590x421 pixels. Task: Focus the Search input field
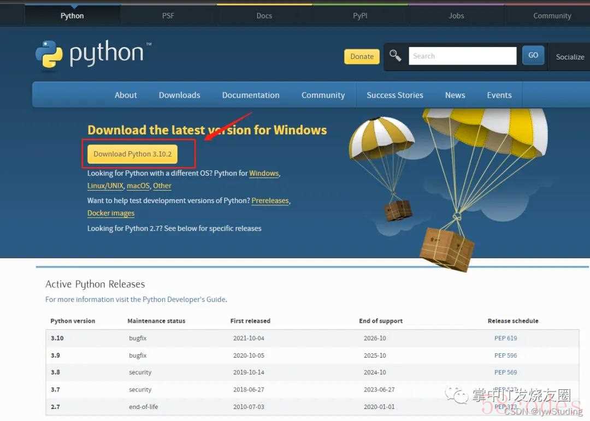click(463, 56)
